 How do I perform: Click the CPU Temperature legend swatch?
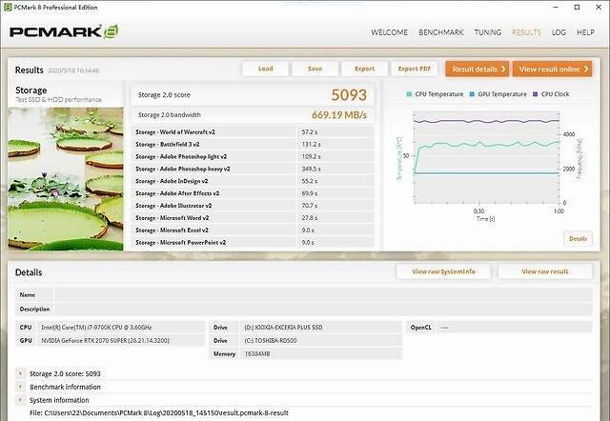(409, 94)
